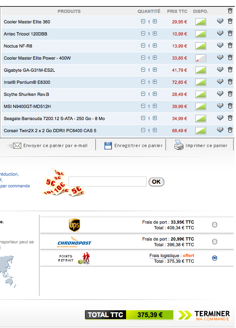Delete Intel Pentium E6300 from cart
The width and height of the screenshot is (236, 328).
(230, 81)
